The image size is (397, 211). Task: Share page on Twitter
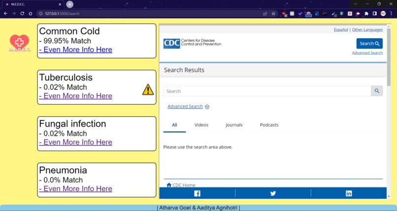pos(273,194)
